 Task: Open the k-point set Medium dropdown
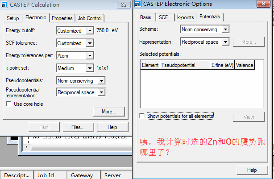[x=90, y=68]
